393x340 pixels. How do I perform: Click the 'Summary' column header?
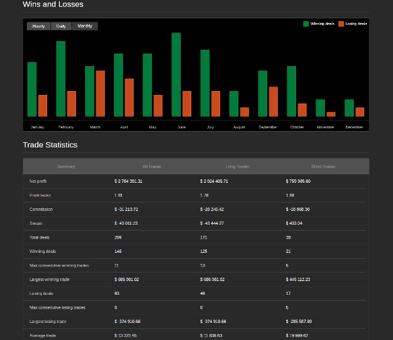pos(66,166)
